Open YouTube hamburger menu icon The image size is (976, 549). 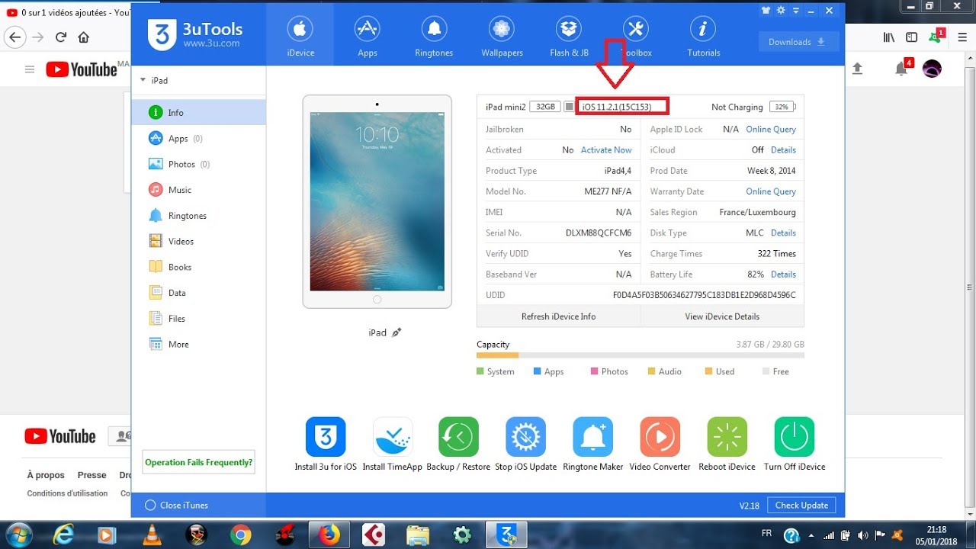[30, 69]
